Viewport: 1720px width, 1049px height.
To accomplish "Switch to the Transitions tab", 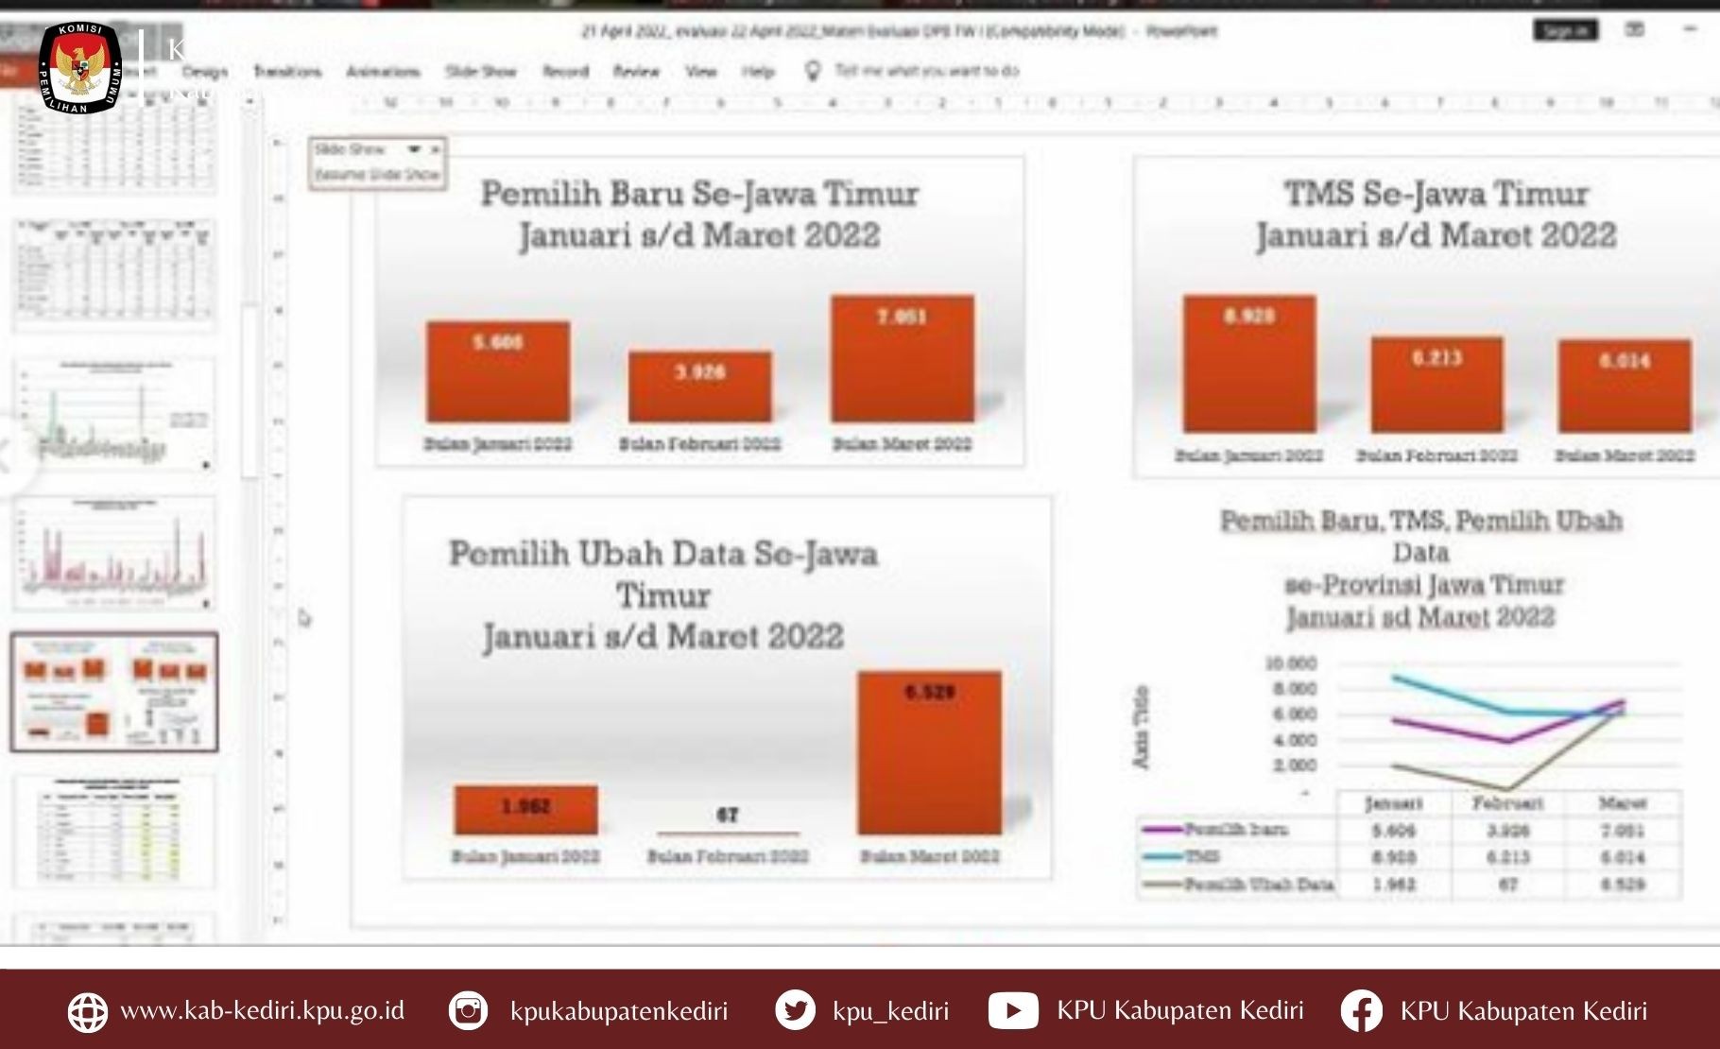I will pyautogui.click(x=287, y=72).
